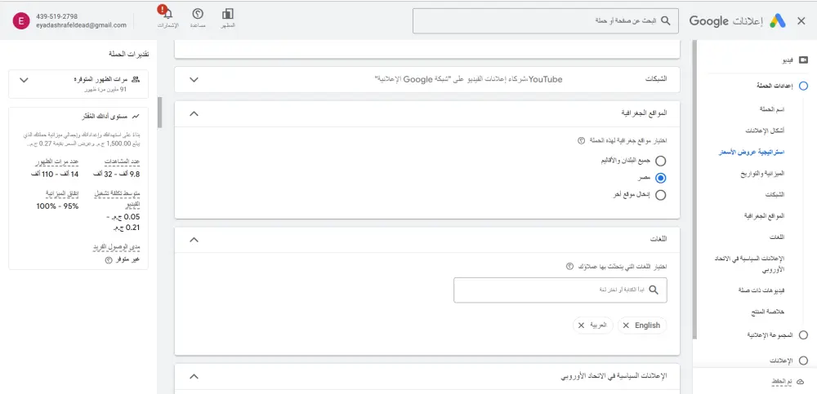
Task: Remove the English language chip
Action: pos(626,325)
